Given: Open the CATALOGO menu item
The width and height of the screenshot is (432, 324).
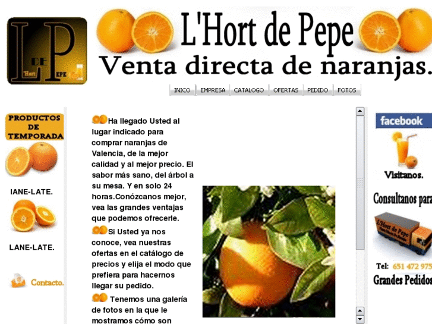Looking at the screenshot, I should point(249,90).
